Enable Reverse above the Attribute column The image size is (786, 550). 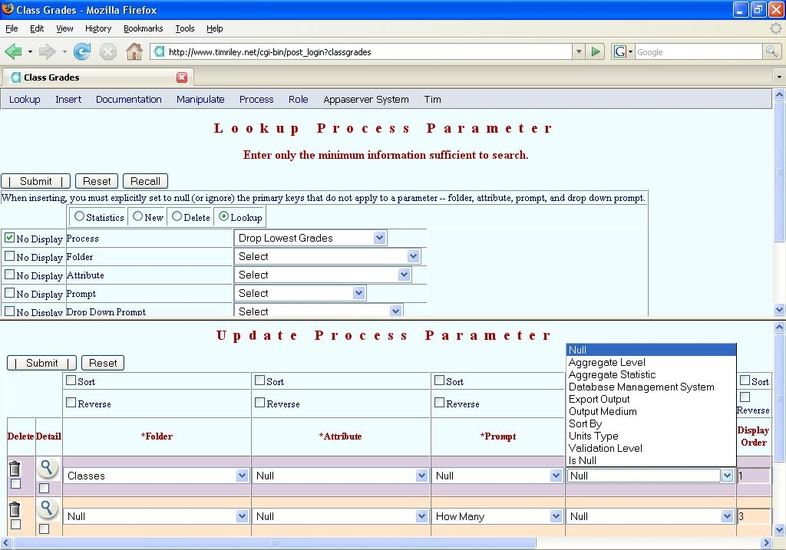(x=259, y=402)
